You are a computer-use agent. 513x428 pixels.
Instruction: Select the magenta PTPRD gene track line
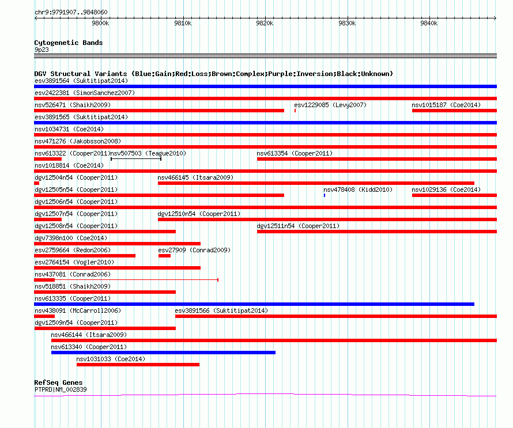coord(265,395)
